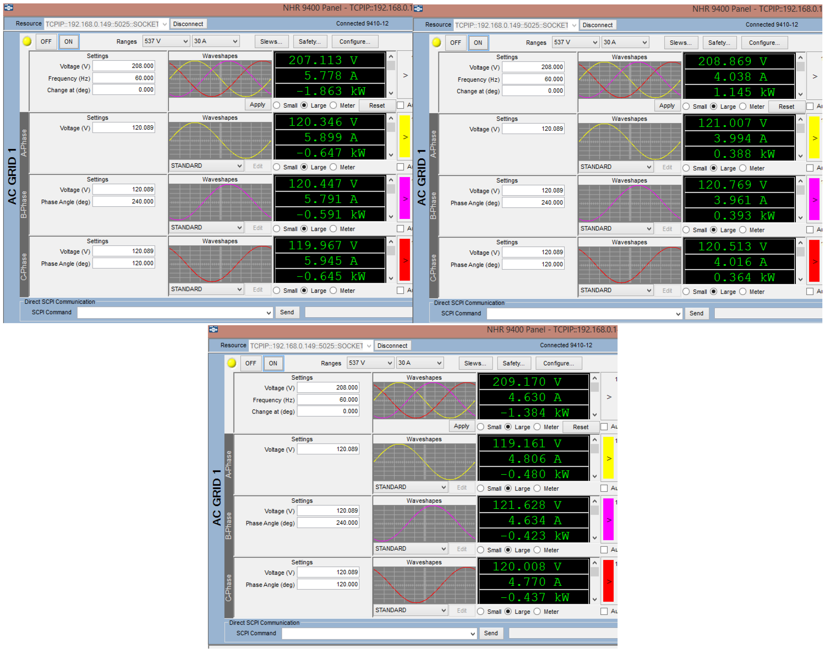
Task: Click the yellow A-Phase expand arrow in top-left panel
Action: [x=405, y=137]
